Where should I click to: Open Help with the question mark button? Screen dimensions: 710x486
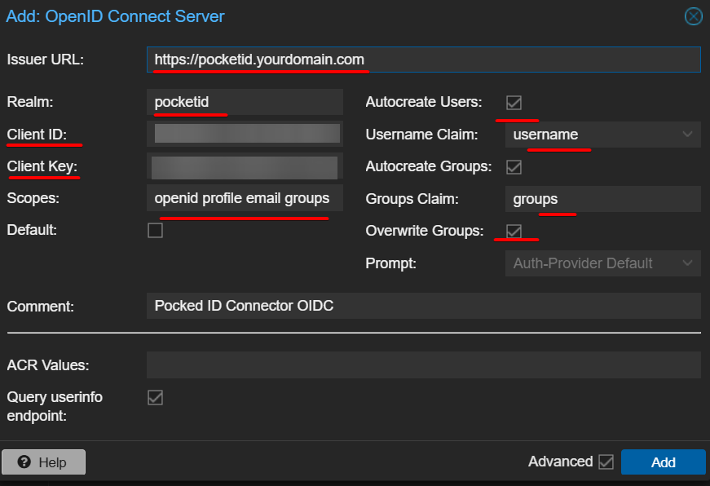[43, 462]
